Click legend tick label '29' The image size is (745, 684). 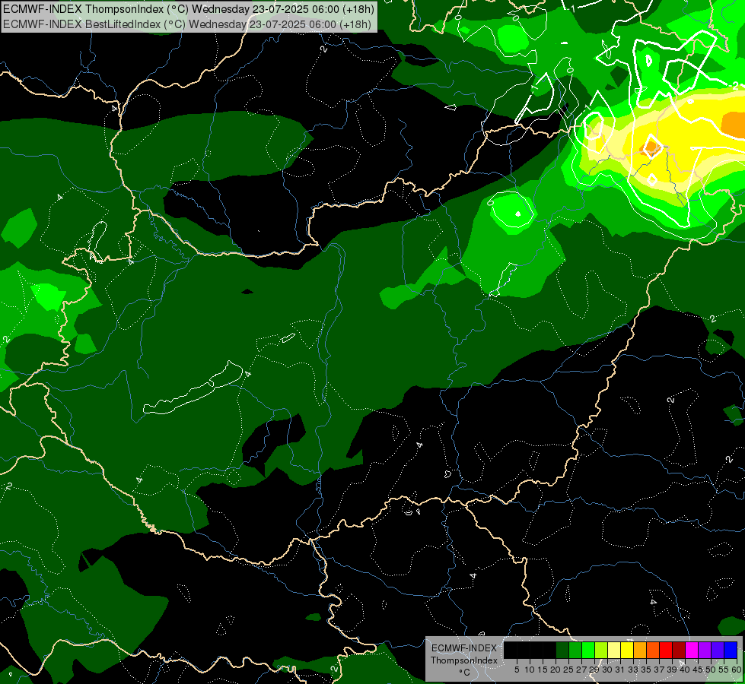tap(594, 670)
